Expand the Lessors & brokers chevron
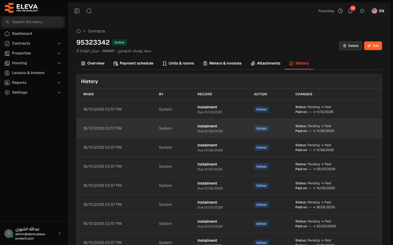The height and width of the screenshot is (245, 393). [x=59, y=73]
